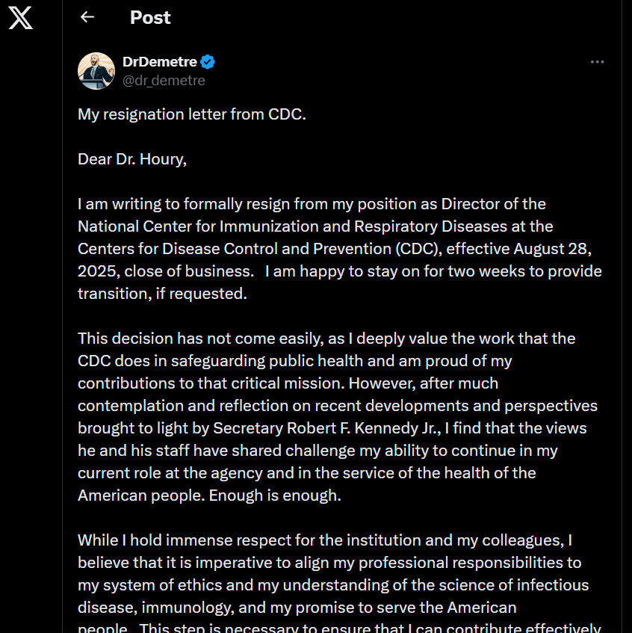
Task: Click the sentence 'Enough is enough.'
Action: pyautogui.click(x=275, y=495)
